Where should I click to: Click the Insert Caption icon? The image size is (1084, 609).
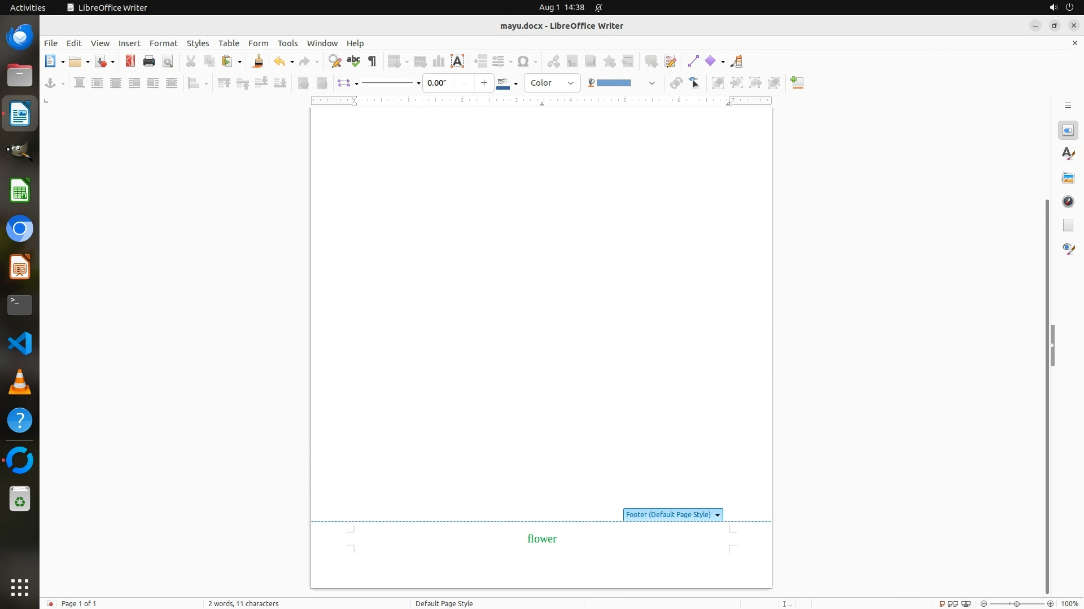pos(797,83)
